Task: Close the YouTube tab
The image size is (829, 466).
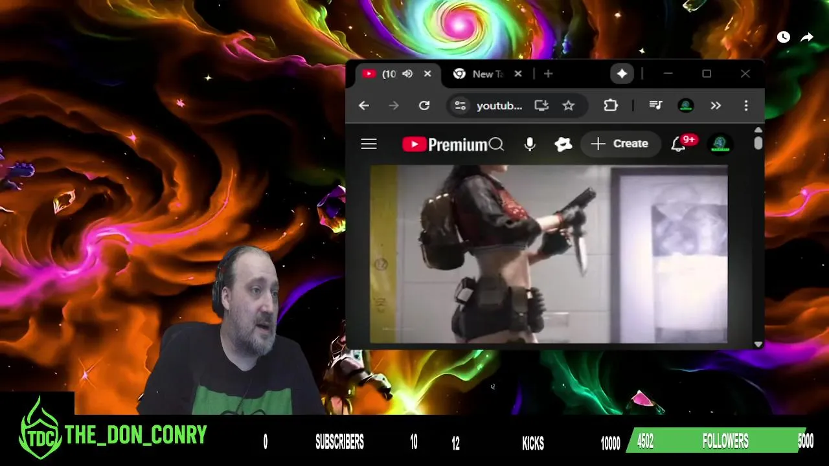Action: [427, 74]
